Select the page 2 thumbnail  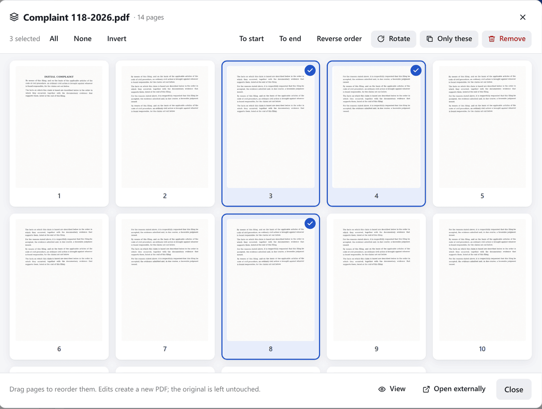pyautogui.click(x=165, y=134)
